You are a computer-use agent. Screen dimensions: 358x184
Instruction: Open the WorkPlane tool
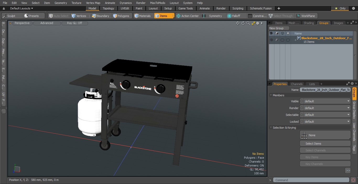click(x=306, y=16)
